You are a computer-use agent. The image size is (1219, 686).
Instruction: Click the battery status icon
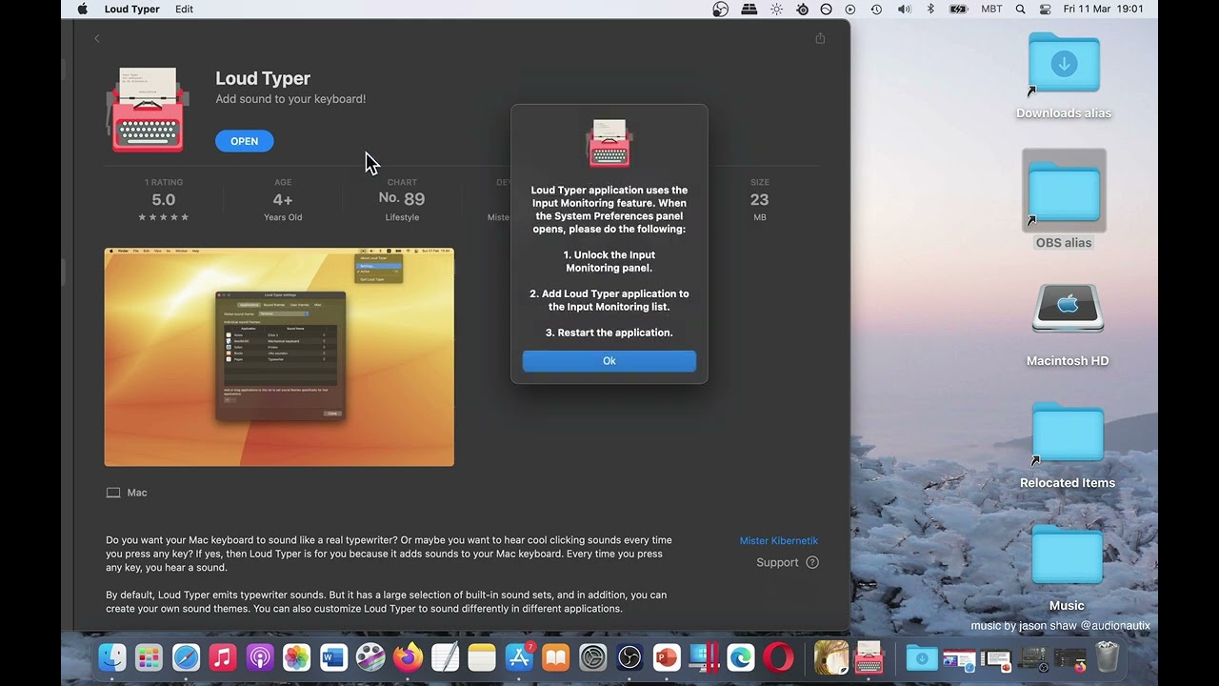(x=959, y=10)
